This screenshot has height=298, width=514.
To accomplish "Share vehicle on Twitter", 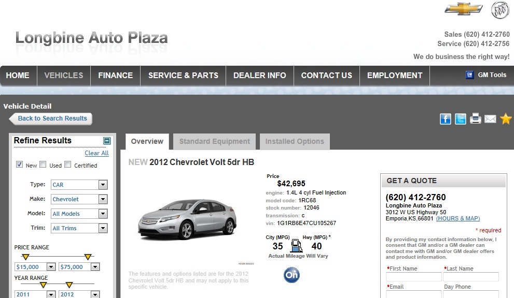I will coord(461,119).
